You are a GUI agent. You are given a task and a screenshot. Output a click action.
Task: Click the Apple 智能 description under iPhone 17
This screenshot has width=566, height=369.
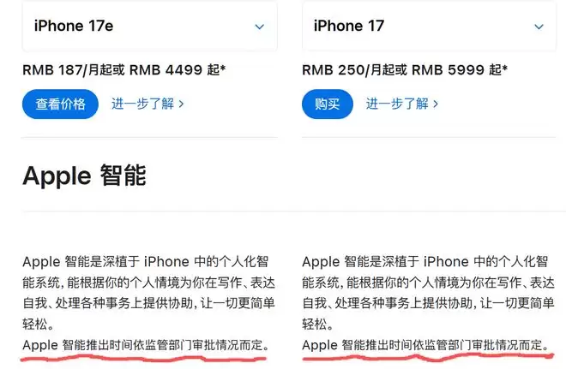point(429,293)
